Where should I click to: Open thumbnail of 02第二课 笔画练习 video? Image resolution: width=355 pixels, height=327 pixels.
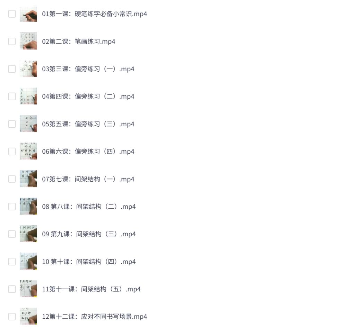coord(28,42)
